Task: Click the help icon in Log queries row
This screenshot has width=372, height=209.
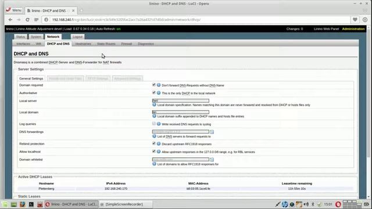Action: [x=159, y=124]
